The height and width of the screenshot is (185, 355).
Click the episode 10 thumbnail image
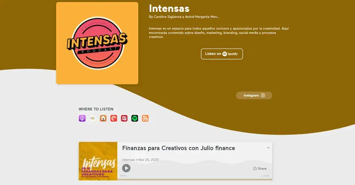[x=98, y=161]
